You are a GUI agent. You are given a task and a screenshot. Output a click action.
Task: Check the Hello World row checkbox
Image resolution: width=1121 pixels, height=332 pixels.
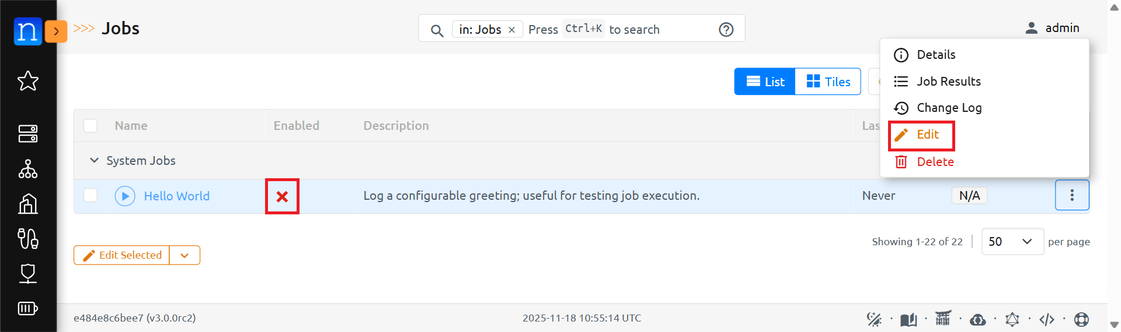pyautogui.click(x=90, y=195)
